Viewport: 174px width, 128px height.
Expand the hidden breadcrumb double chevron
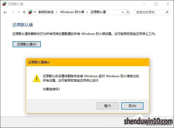point(35,12)
